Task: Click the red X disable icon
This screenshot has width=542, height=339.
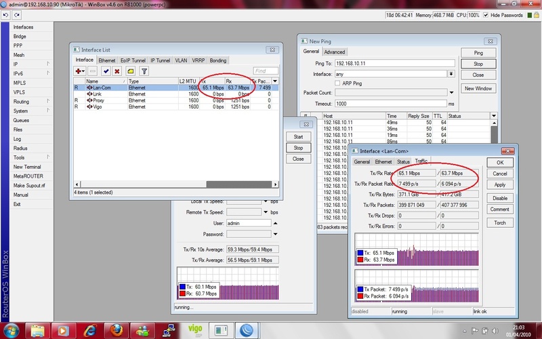Action: coord(117,71)
